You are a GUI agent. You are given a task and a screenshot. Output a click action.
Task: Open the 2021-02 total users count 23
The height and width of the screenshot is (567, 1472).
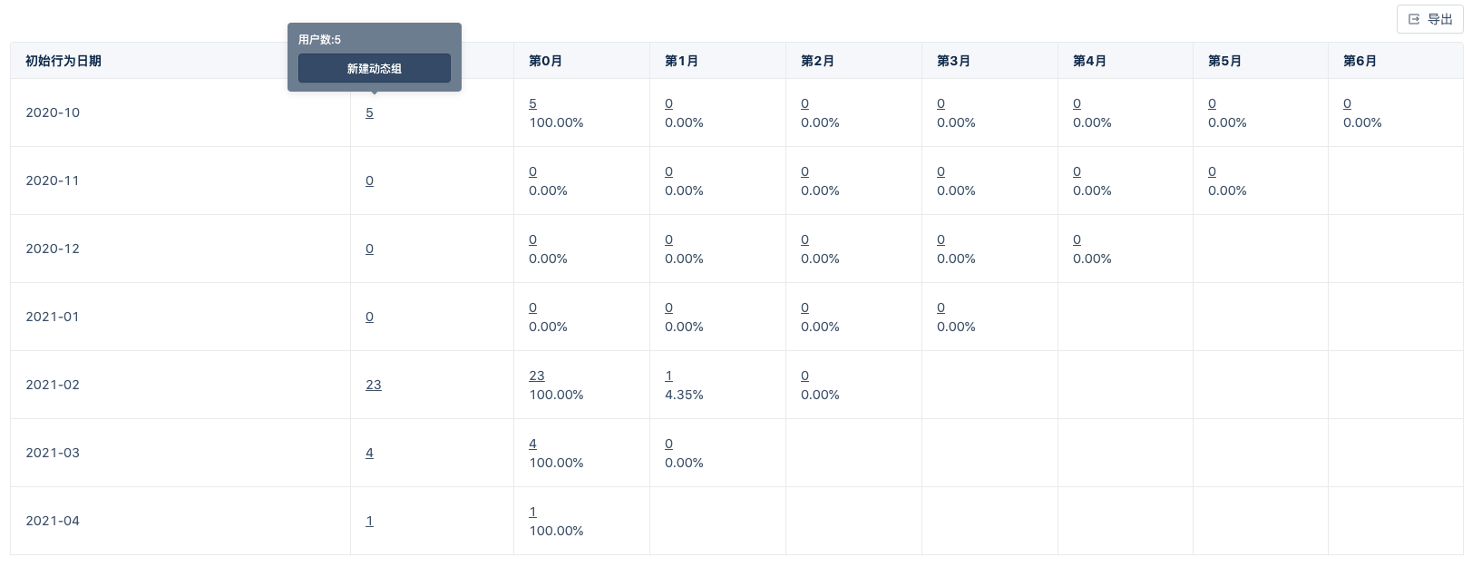374,385
